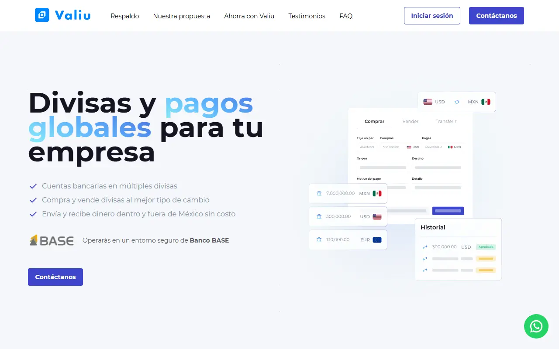Click the Pagas amount field

[x=442, y=147]
